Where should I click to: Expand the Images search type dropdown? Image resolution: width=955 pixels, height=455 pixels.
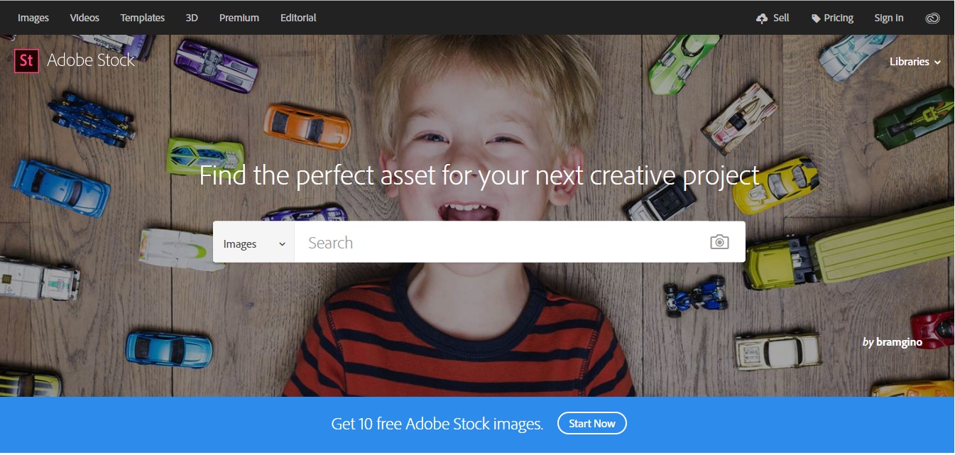(253, 243)
